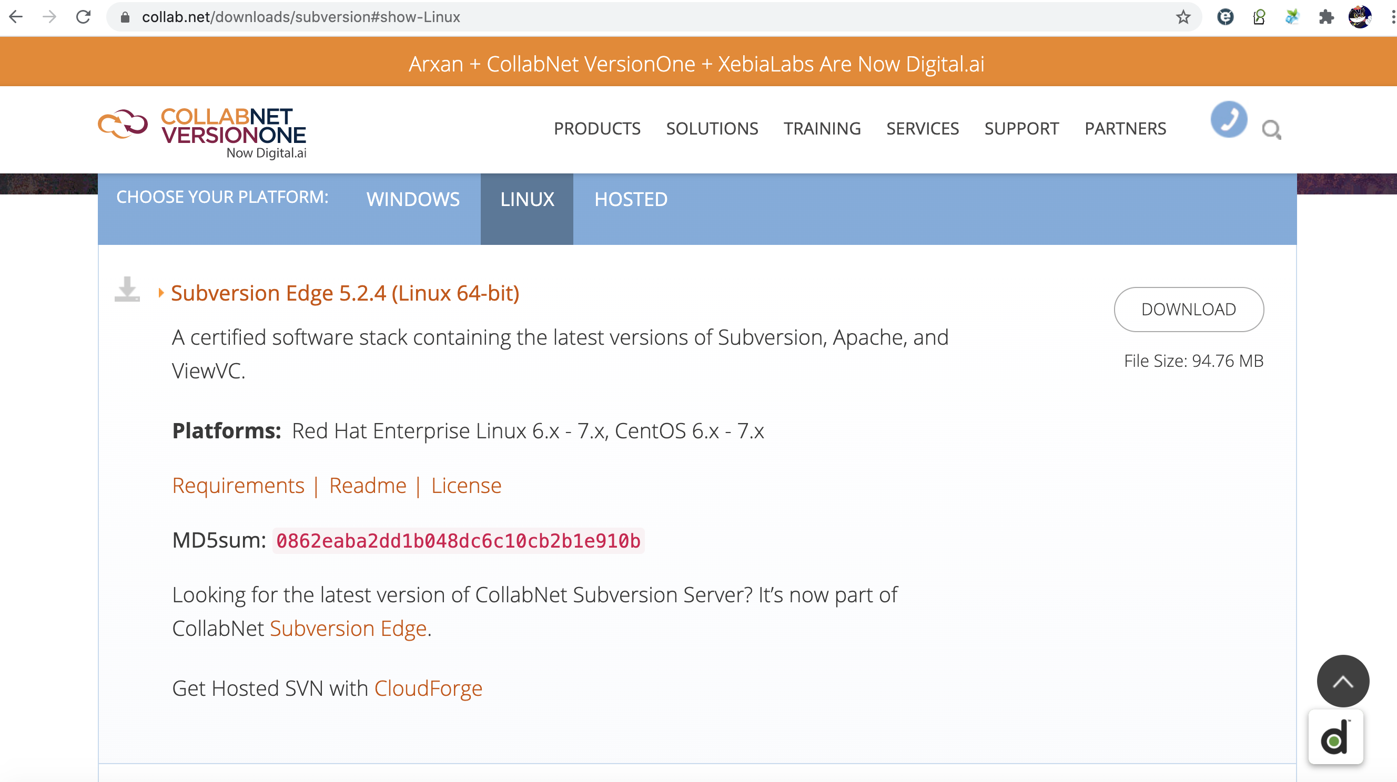This screenshot has width=1397, height=782.
Task: Open the browser extensions puzzle icon
Action: pos(1325,17)
